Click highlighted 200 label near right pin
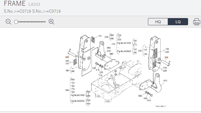Screen dimensions: 201x113 pyautogui.click(x=166, y=57)
